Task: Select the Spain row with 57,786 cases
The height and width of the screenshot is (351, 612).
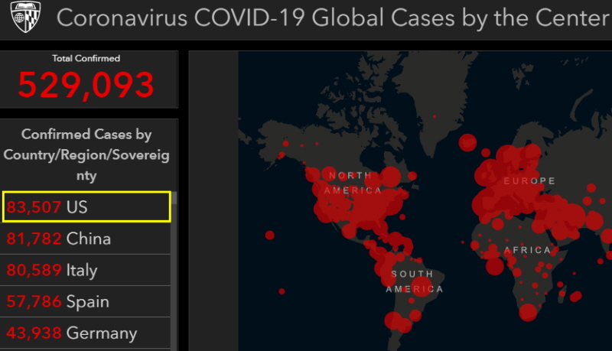Action: pyautogui.click(x=86, y=301)
